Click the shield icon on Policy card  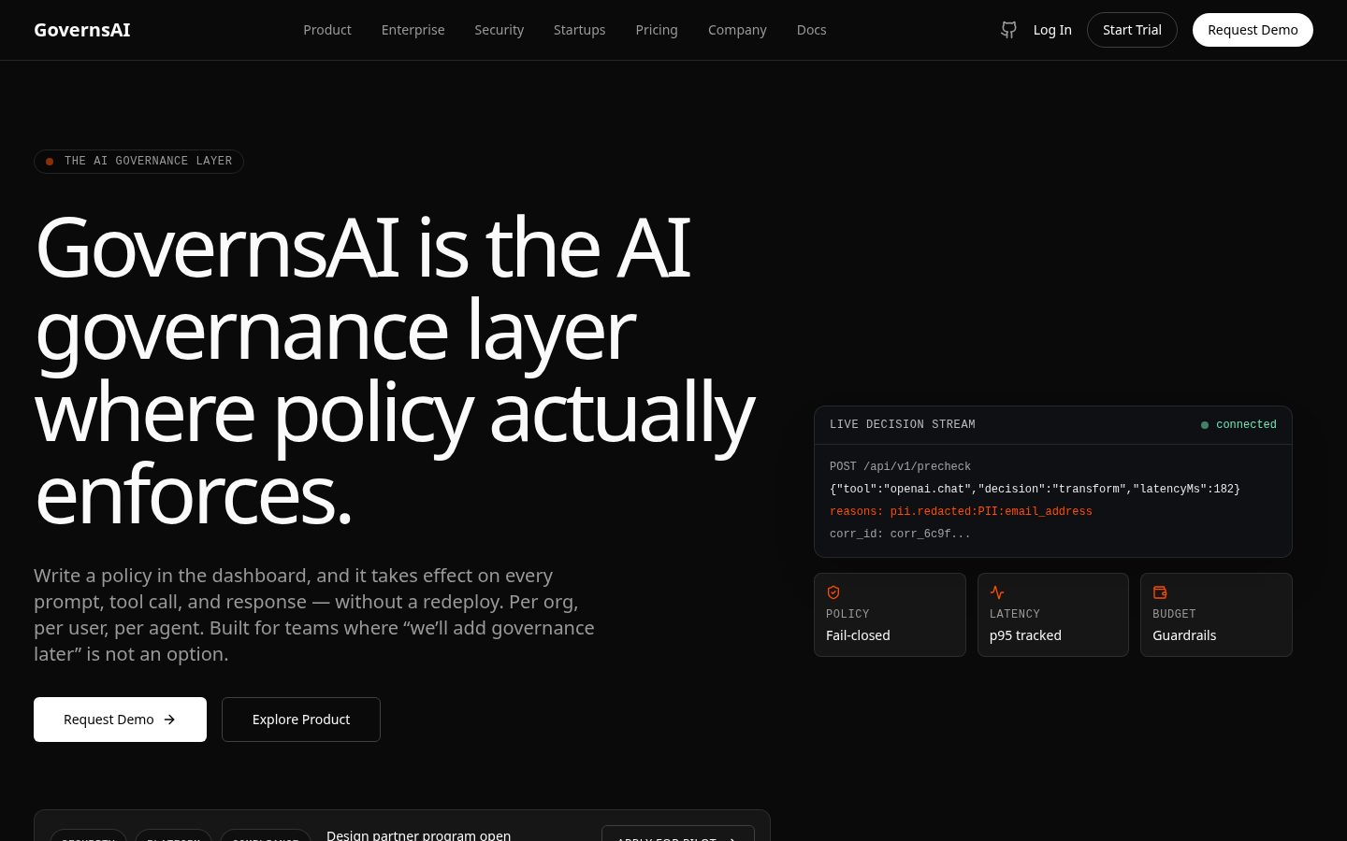833,592
